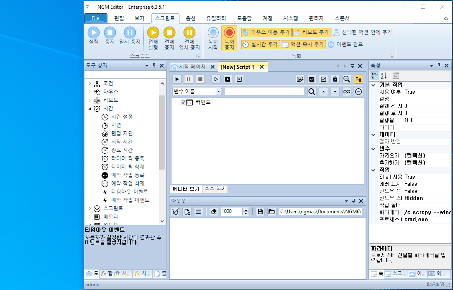Image resolution: width=453 pixels, height=290 pixels.
Task: Click 전체 일시 중지 pause-all icon
Action: (189, 38)
